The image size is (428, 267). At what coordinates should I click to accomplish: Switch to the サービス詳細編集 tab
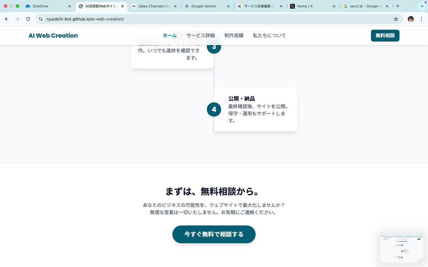pyautogui.click(x=260, y=6)
